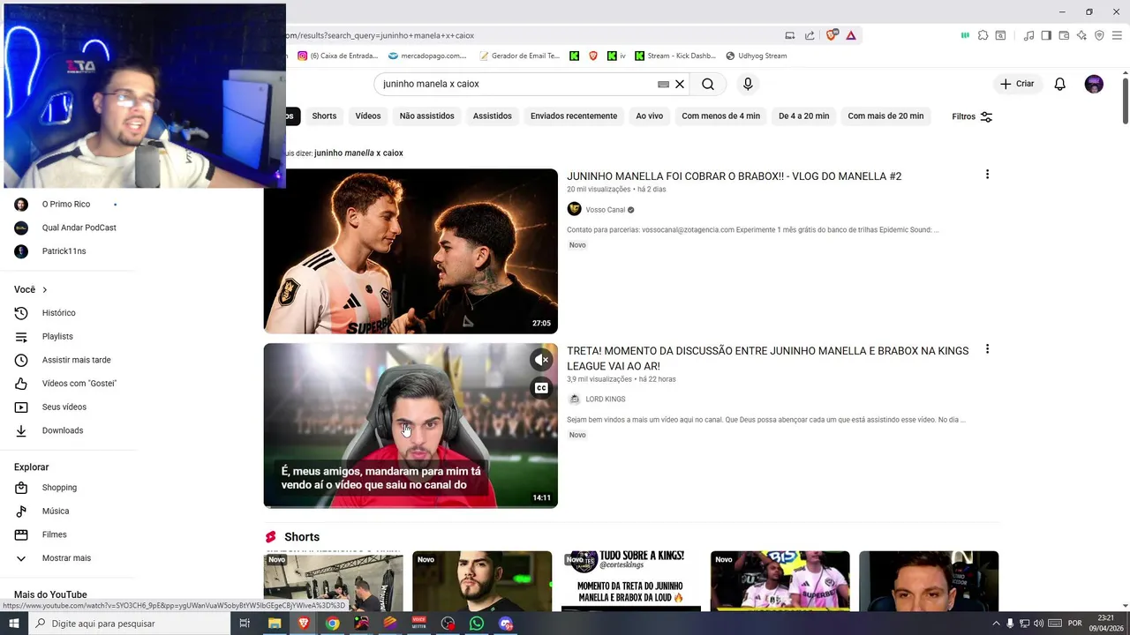1130x635 pixels.
Task: Open the browser hamburger menu
Action: pyautogui.click(x=1118, y=35)
